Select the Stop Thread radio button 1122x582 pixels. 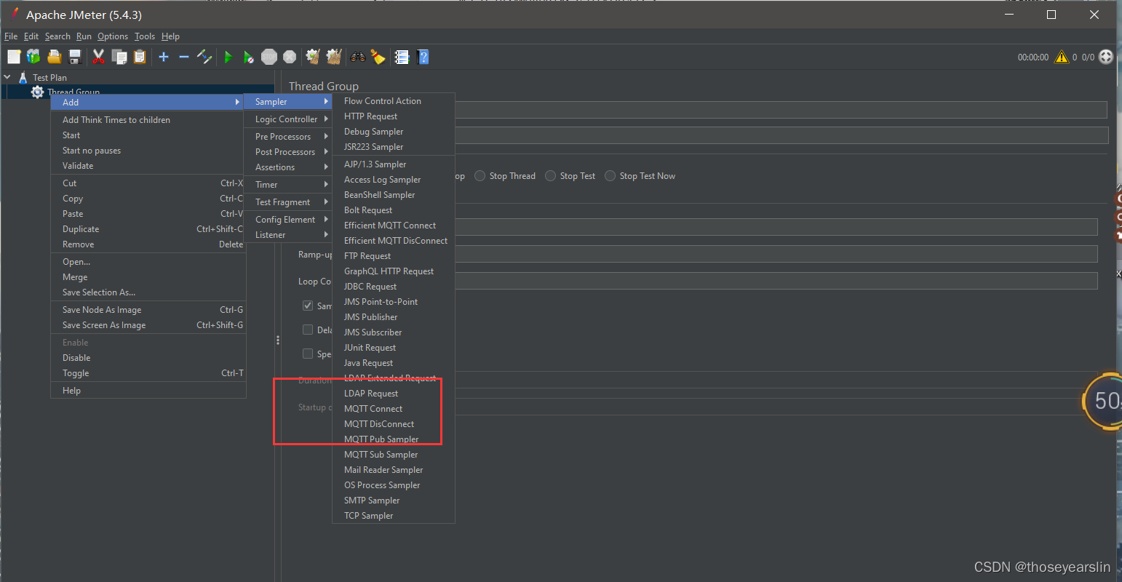(480, 176)
